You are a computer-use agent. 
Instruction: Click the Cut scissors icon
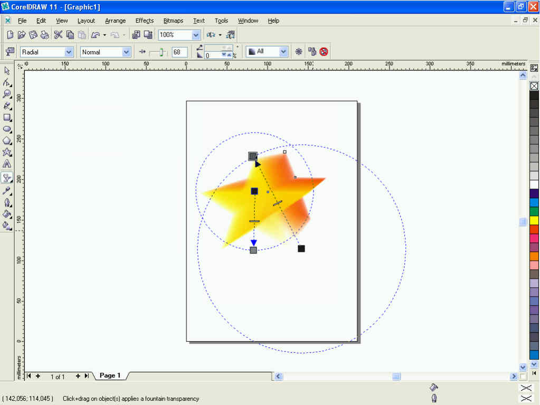tap(58, 35)
